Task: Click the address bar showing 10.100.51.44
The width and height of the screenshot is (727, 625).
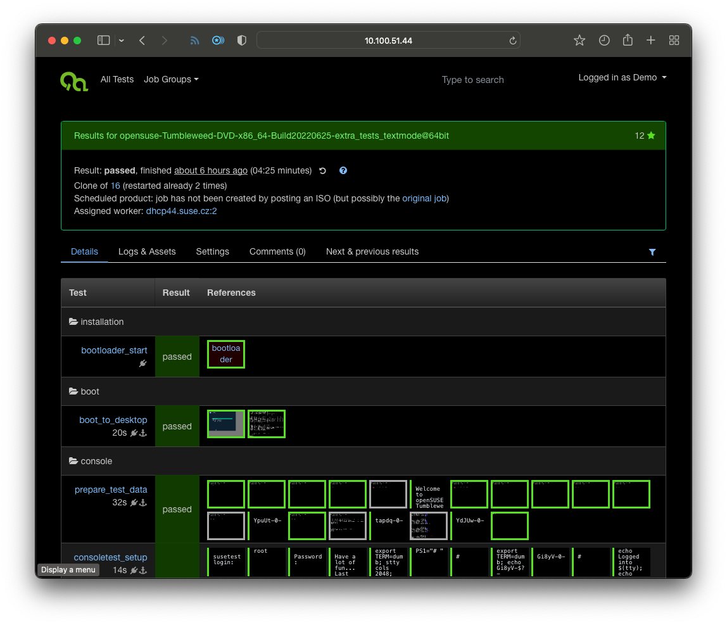Action: click(389, 41)
